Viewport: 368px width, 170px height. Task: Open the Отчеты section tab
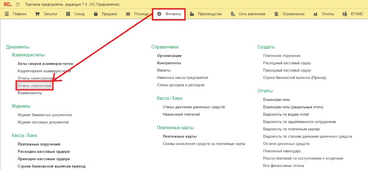tap(328, 14)
